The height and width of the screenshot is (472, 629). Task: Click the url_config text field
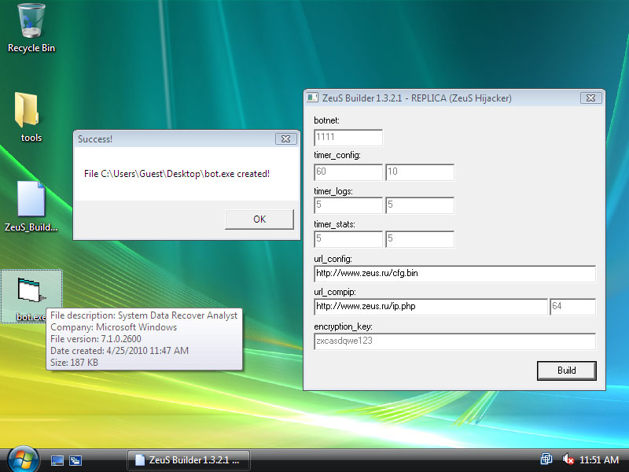454,274
